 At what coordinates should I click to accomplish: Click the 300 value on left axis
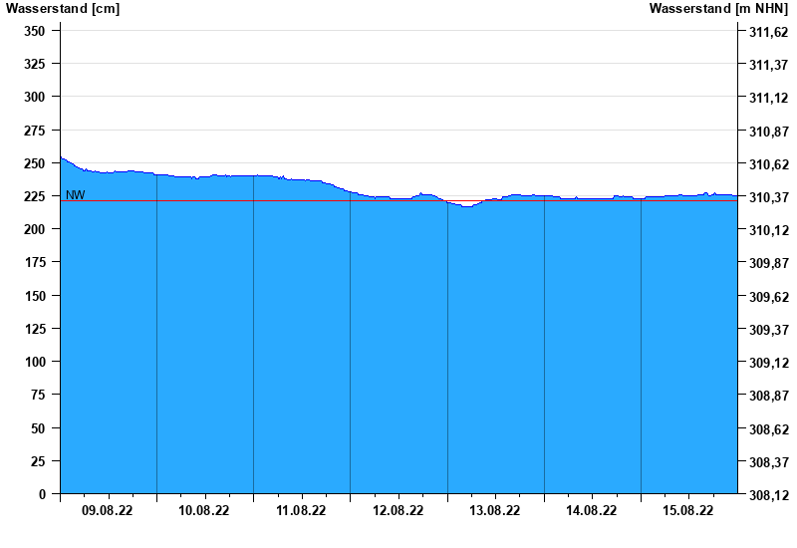35,97
